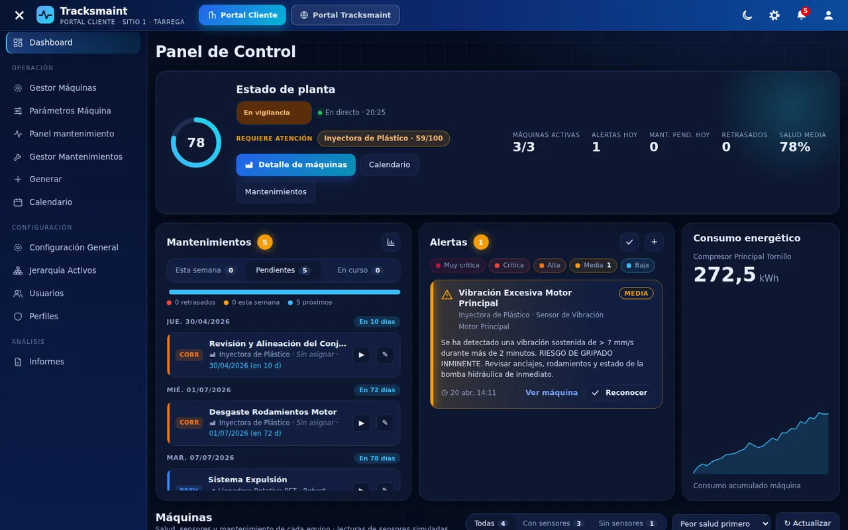Viewport: 848px width, 530px height.
Task: Open Informes in sidebar
Action: (74, 362)
